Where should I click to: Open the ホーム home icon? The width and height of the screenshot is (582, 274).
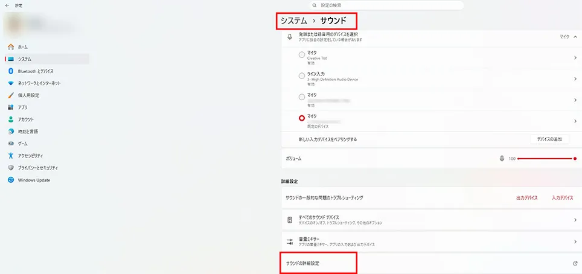point(11,47)
